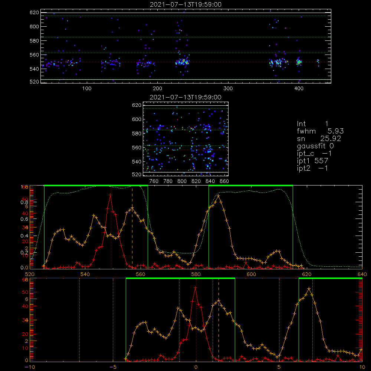
Task: Click x-axis label 640 of the 520–640 profile plot
Action: click(362, 275)
